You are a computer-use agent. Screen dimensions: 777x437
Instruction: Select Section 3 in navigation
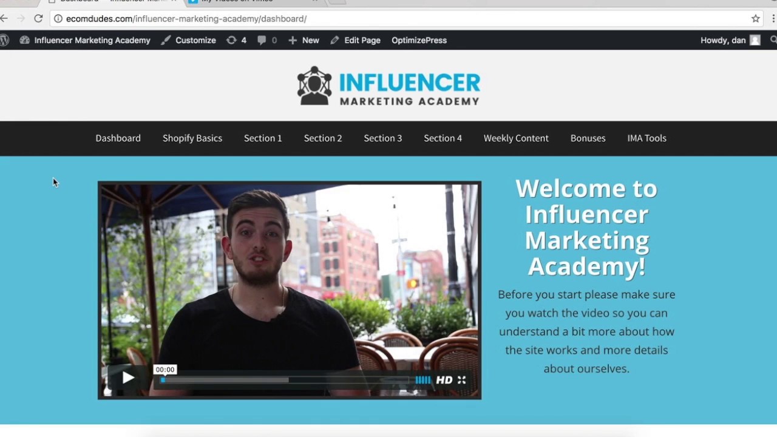pos(383,138)
